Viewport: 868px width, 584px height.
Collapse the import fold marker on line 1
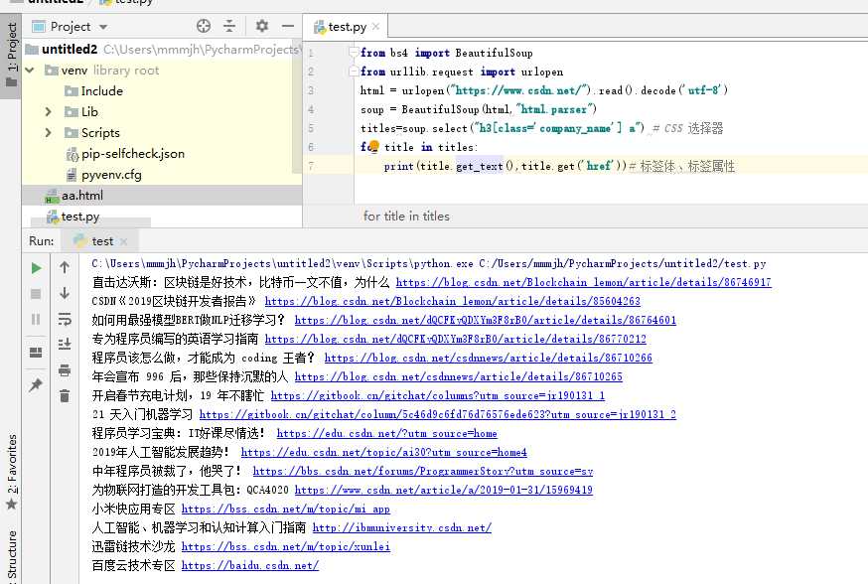[353, 52]
